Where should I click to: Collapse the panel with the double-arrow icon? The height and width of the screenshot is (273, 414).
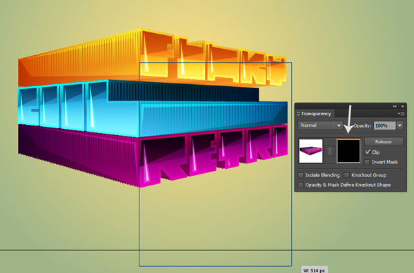[x=395, y=106]
